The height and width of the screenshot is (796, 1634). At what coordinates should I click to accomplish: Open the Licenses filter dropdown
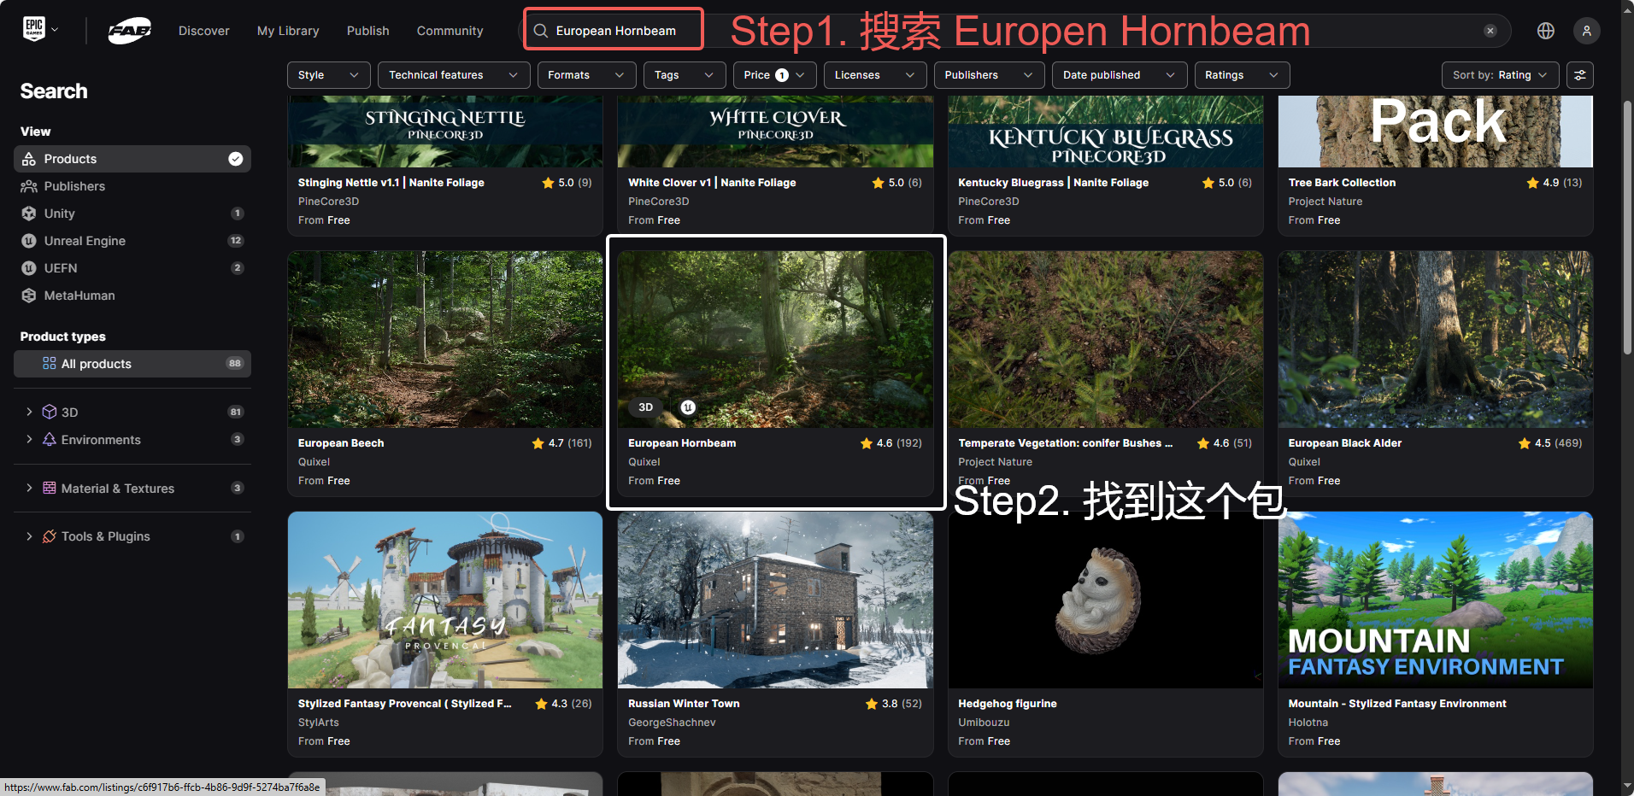[875, 75]
